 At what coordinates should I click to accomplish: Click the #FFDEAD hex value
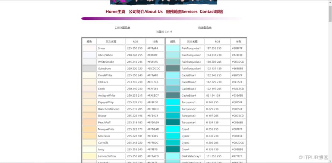[153, 129]
